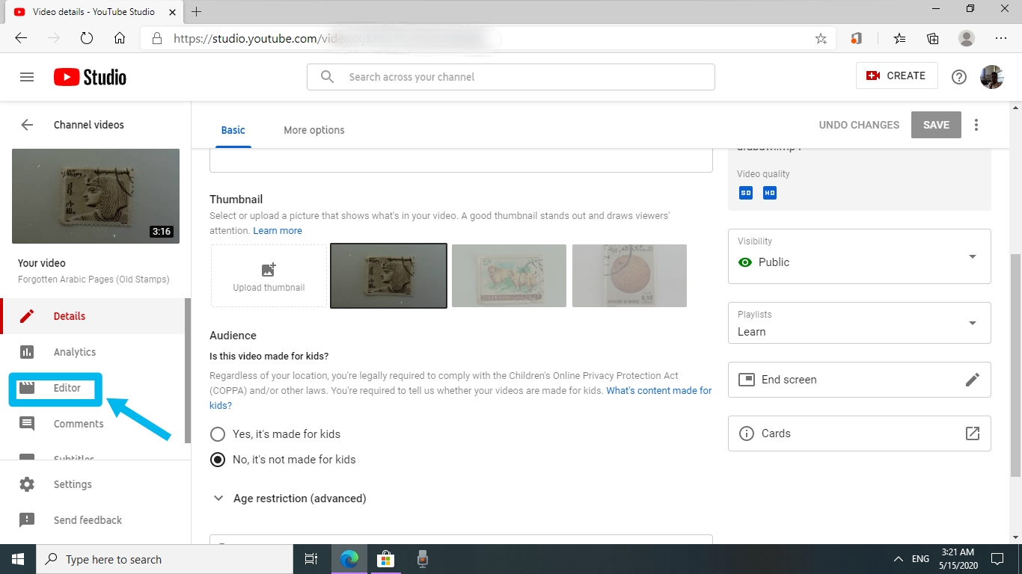
Task: Open a new browser tab
Action: click(x=197, y=12)
